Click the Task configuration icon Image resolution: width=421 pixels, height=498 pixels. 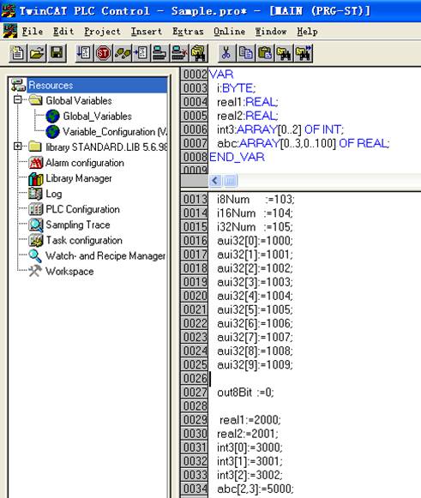coord(36,240)
